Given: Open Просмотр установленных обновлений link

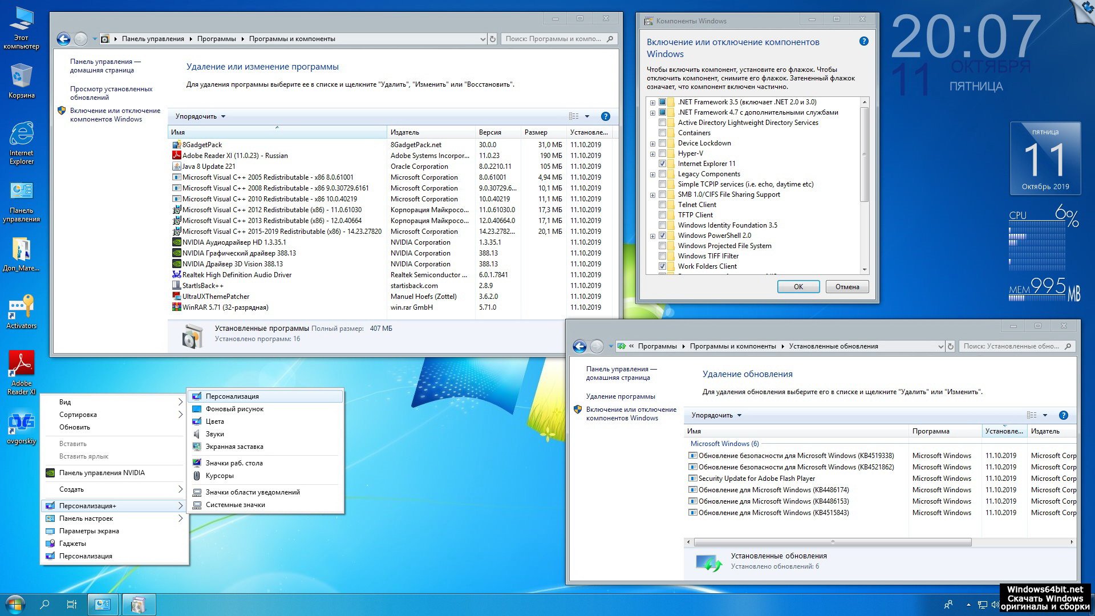Looking at the screenshot, I should click(111, 93).
